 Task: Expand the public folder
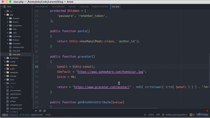5,69
